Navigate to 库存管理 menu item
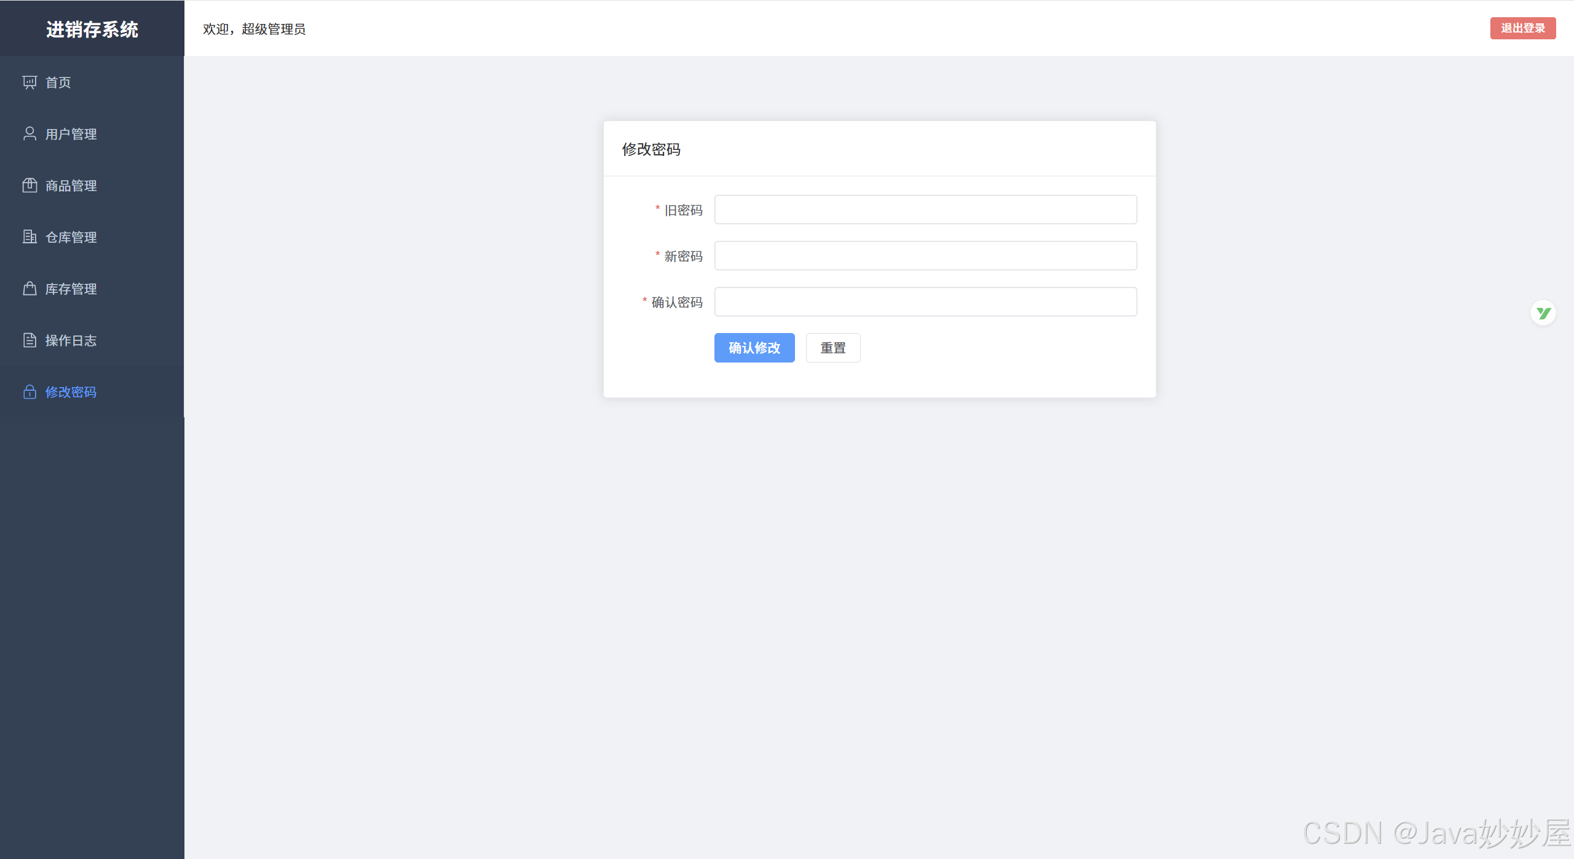 (x=92, y=289)
